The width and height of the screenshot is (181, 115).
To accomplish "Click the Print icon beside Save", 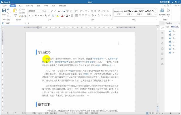I will click(x=8, y=9).
